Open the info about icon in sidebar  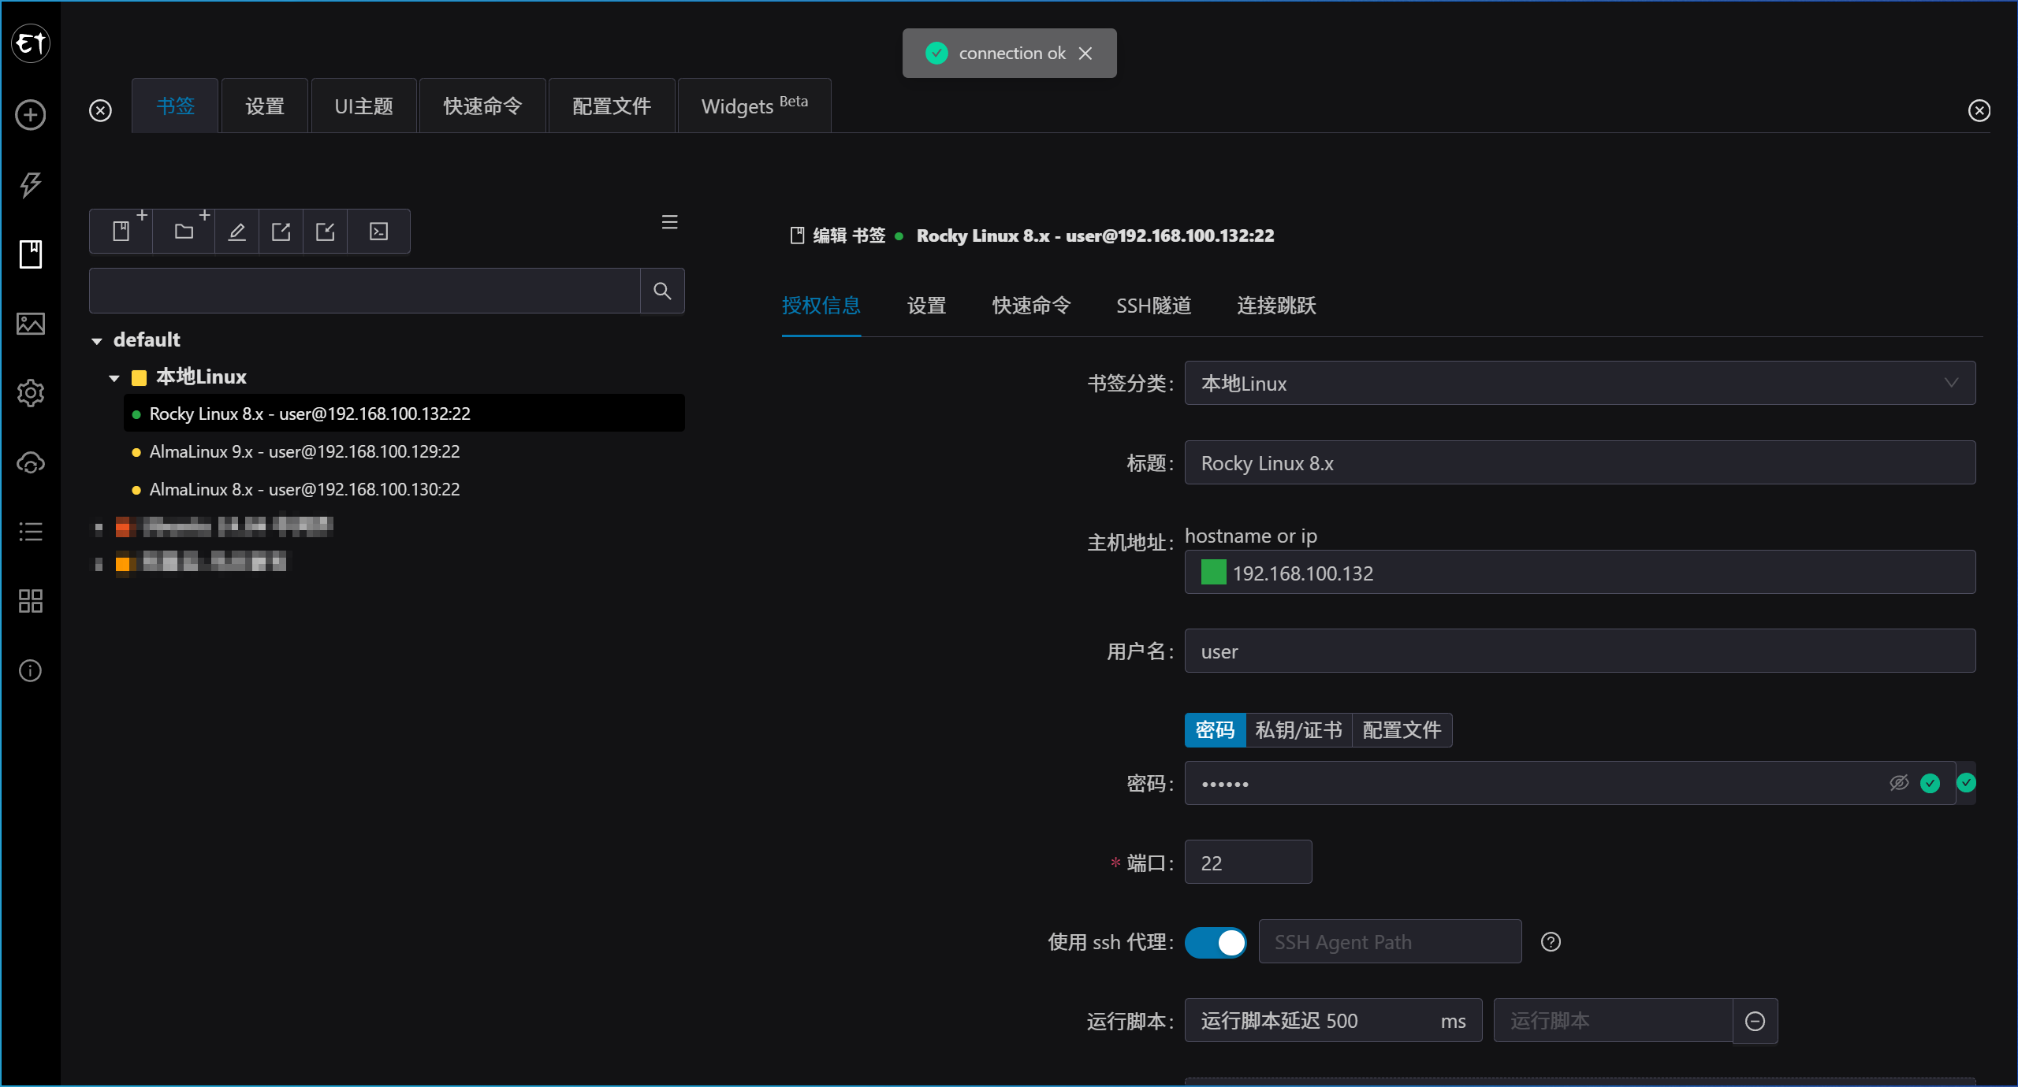click(31, 670)
